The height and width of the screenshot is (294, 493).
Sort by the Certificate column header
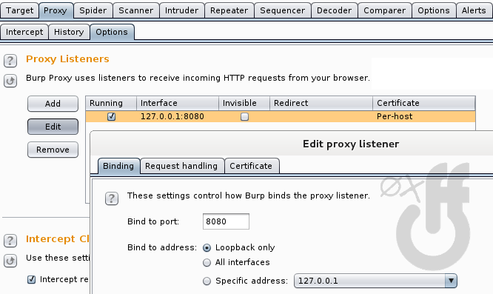[424, 103]
